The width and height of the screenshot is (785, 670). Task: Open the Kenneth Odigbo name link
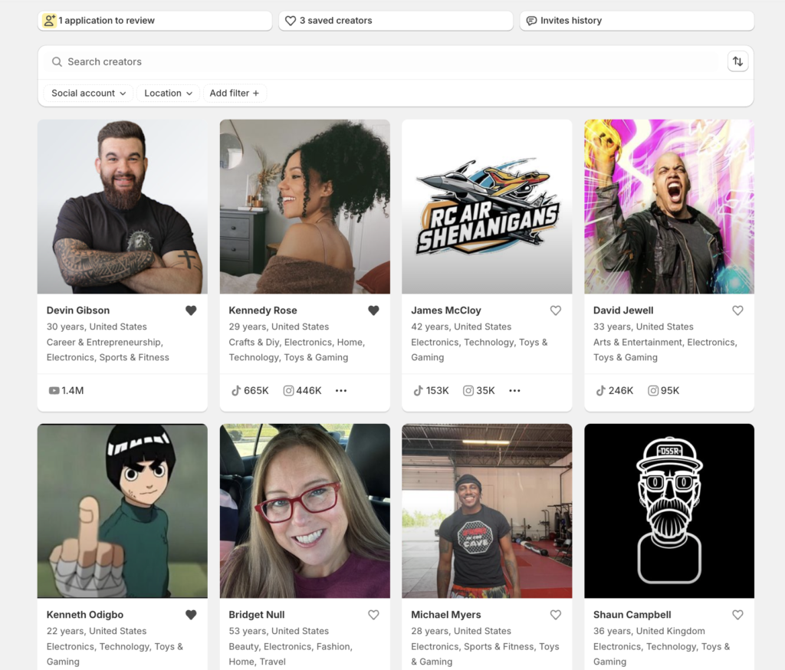[x=85, y=614]
